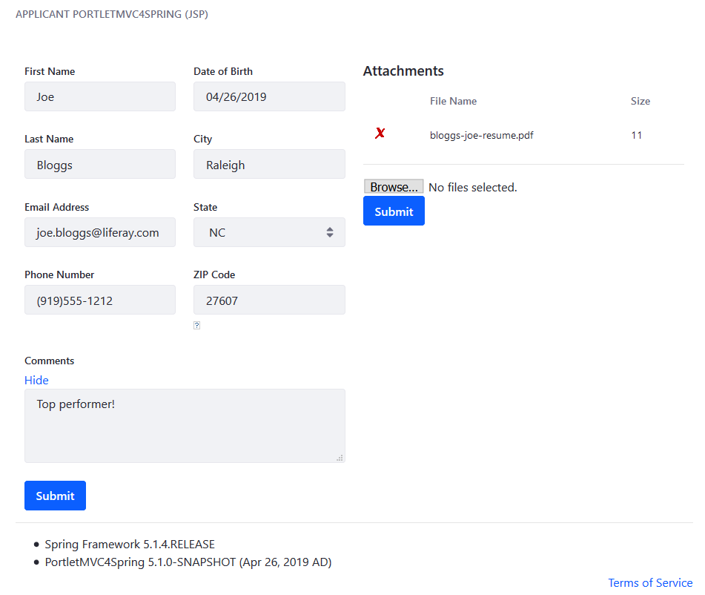Click the First Name label
The width and height of the screenshot is (705, 595).
point(50,71)
